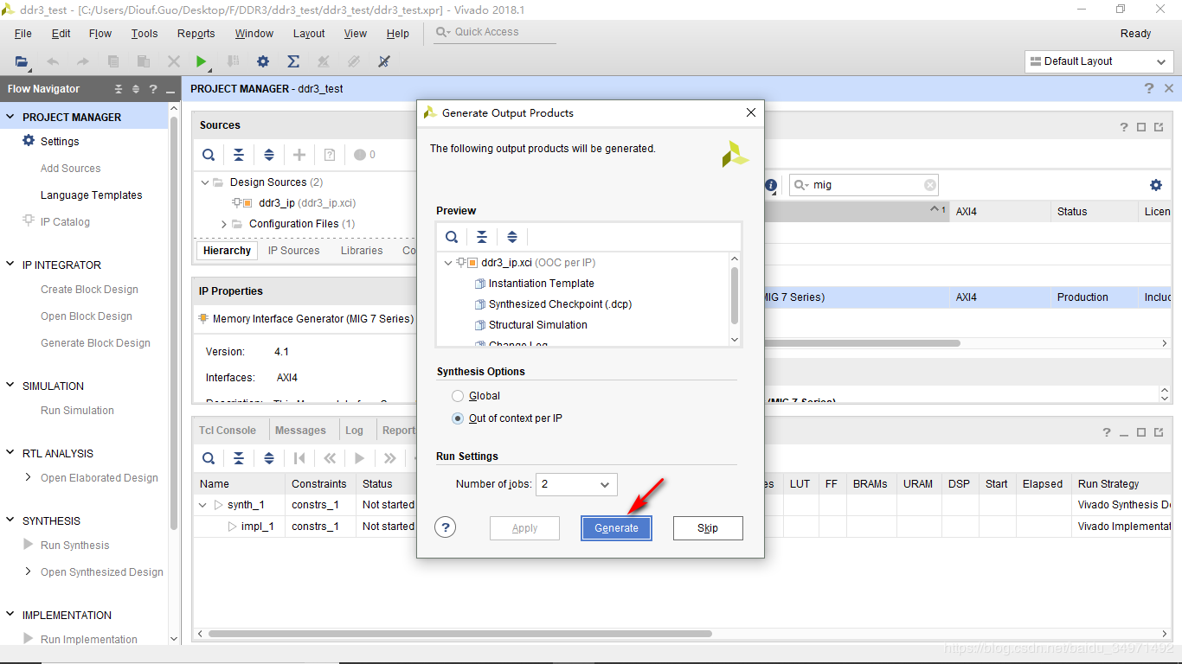Open help in Generate Output Products dialog
The width and height of the screenshot is (1182, 664).
pos(445,527)
